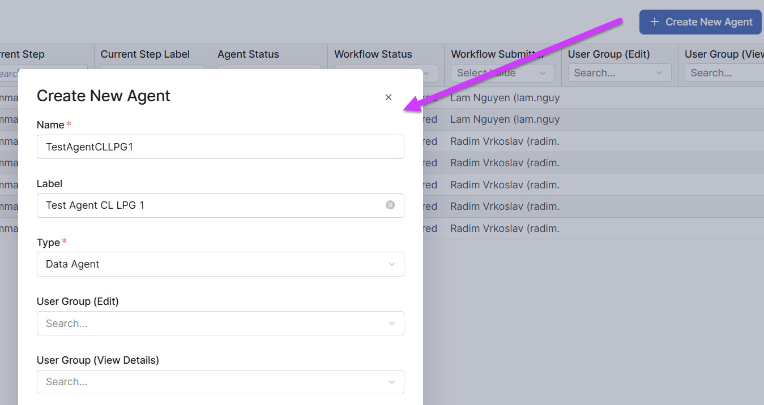
Task: Open the dialog's User Group (Edit) dropdown
Action: (220, 324)
